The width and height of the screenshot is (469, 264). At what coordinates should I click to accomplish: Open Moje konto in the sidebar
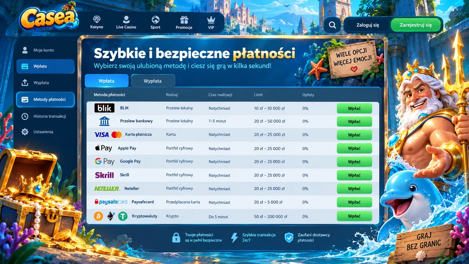(45, 50)
